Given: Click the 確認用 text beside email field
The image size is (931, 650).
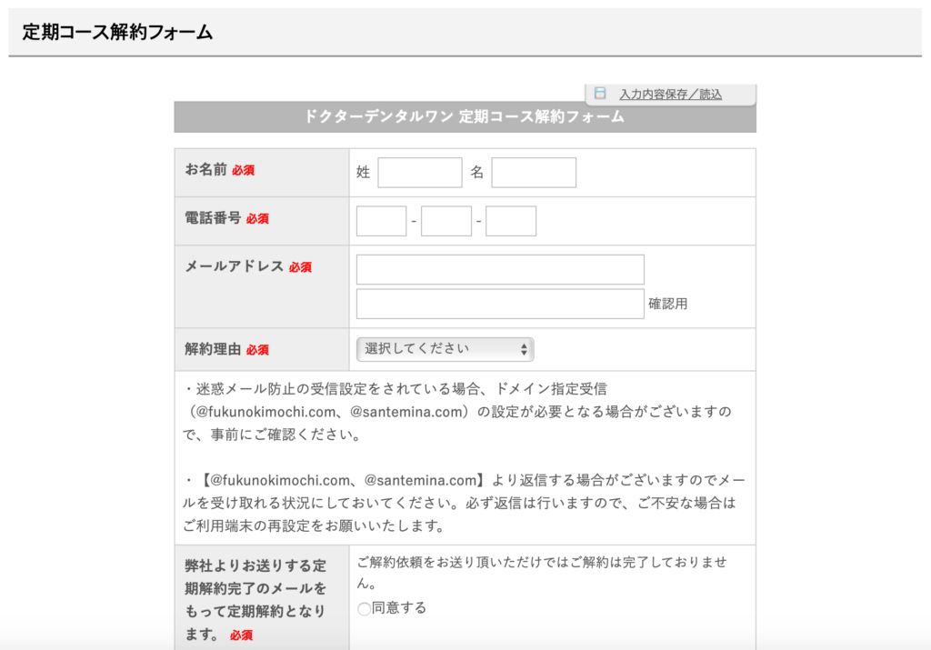Looking at the screenshot, I should [x=667, y=304].
